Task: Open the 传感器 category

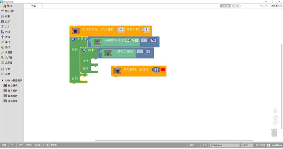Action: pyautogui.click(x=9, y=52)
